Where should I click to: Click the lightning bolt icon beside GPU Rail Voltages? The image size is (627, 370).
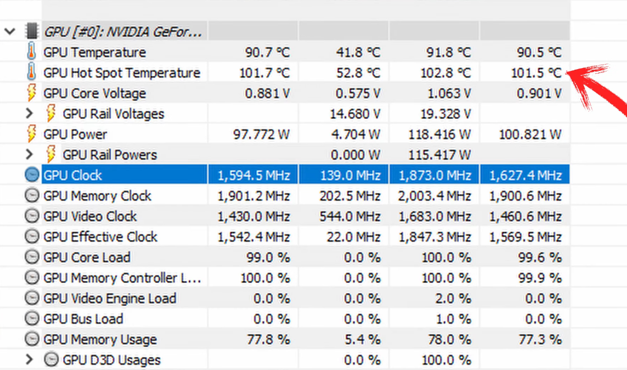pyautogui.click(x=51, y=113)
